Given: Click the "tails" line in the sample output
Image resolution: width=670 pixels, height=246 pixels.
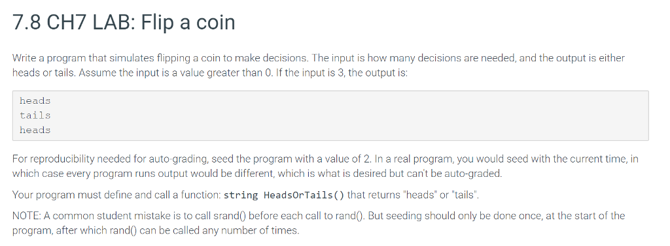Looking at the screenshot, I should pos(35,115).
